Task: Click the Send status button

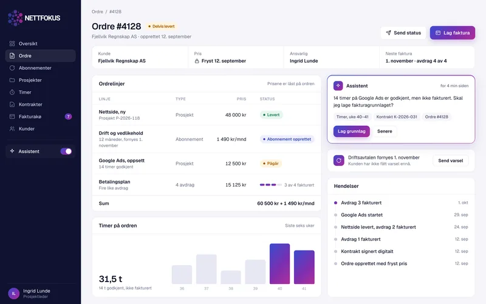Action: 403,33
